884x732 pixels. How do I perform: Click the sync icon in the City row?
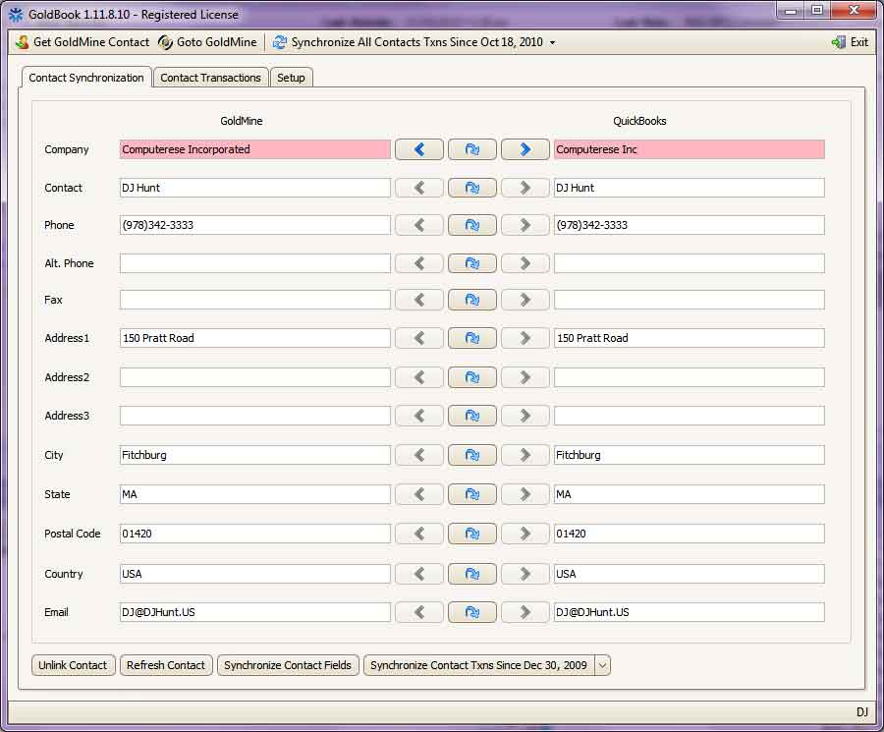click(471, 455)
